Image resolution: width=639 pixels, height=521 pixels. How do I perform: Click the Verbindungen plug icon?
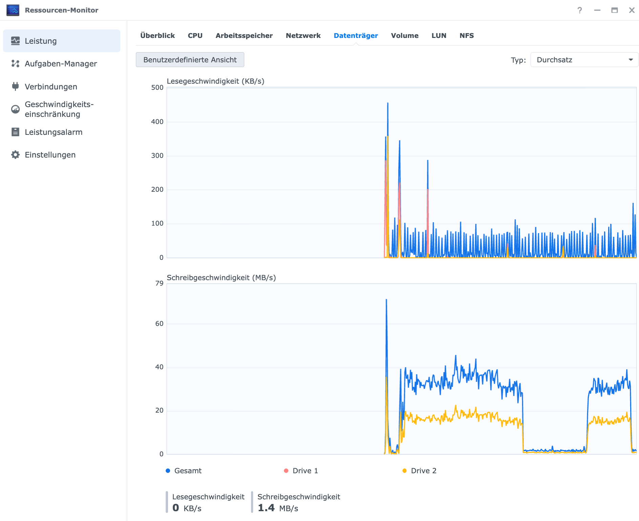coord(15,86)
